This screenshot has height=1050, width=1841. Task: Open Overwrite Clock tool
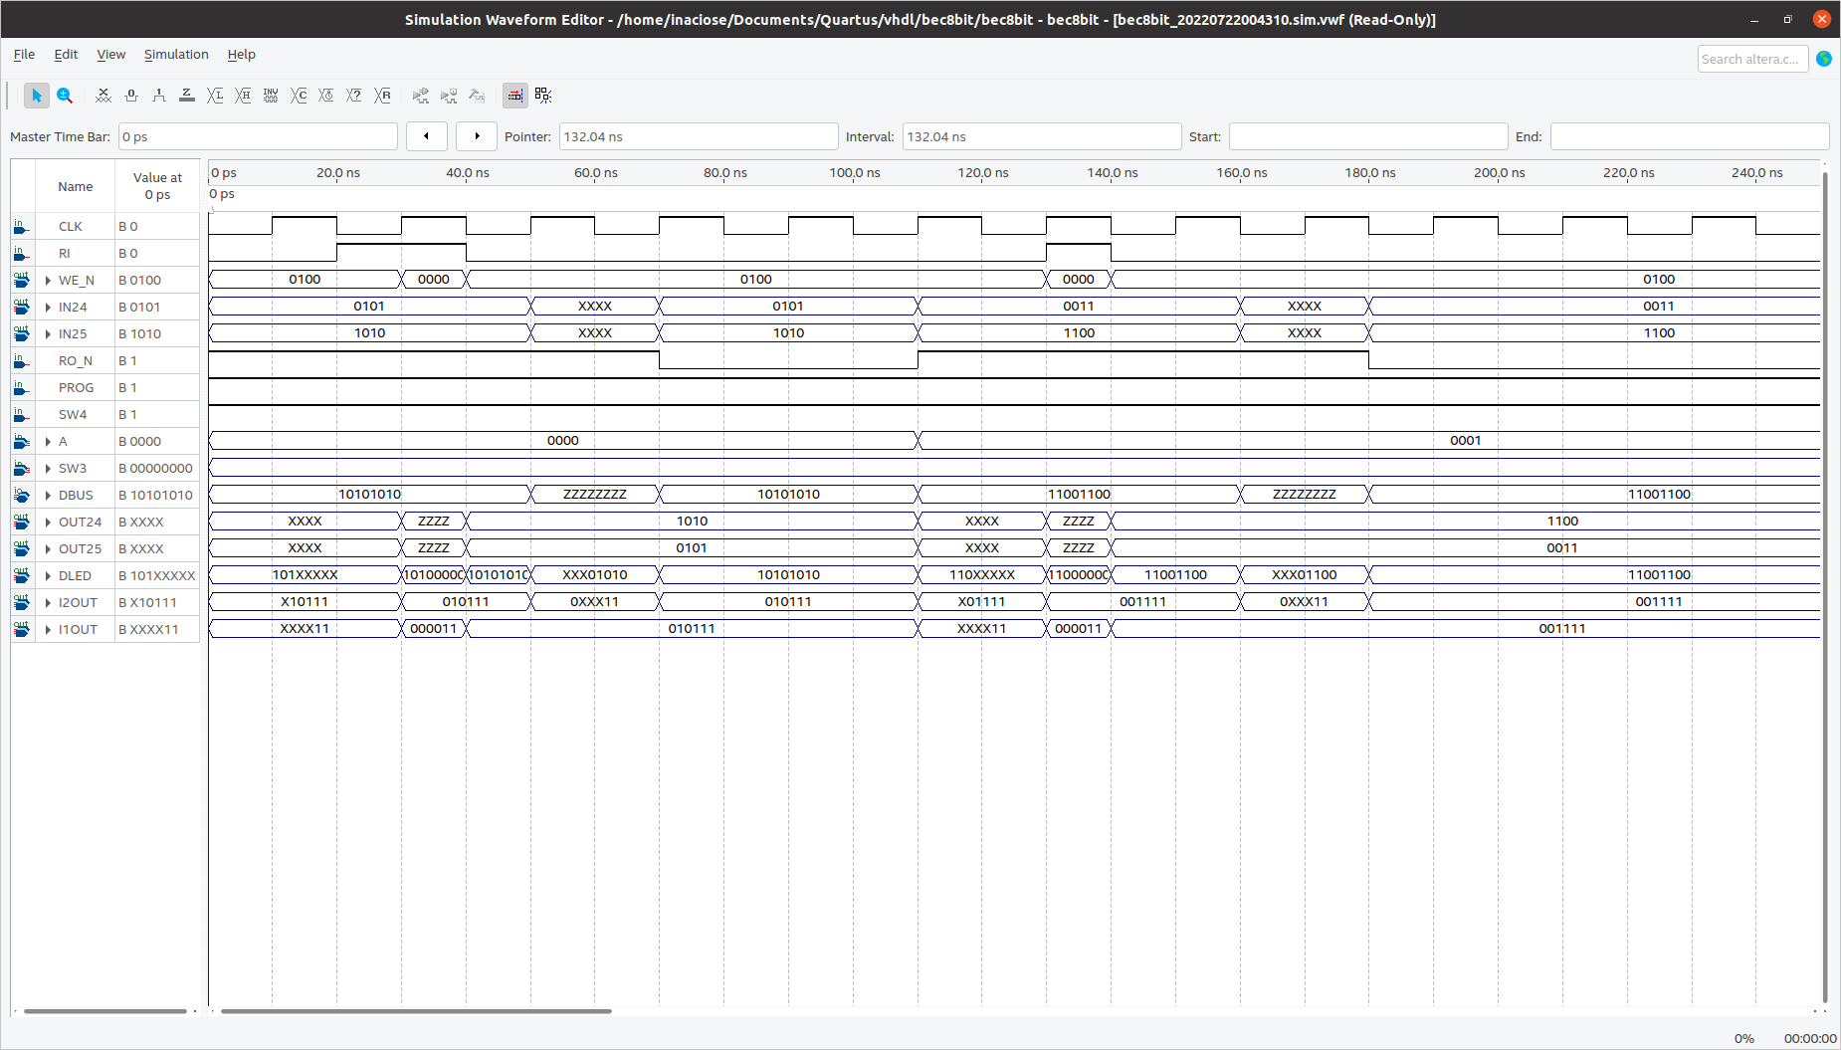point(326,96)
